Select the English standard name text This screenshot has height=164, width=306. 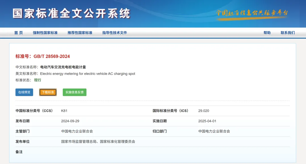click(88, 74)
